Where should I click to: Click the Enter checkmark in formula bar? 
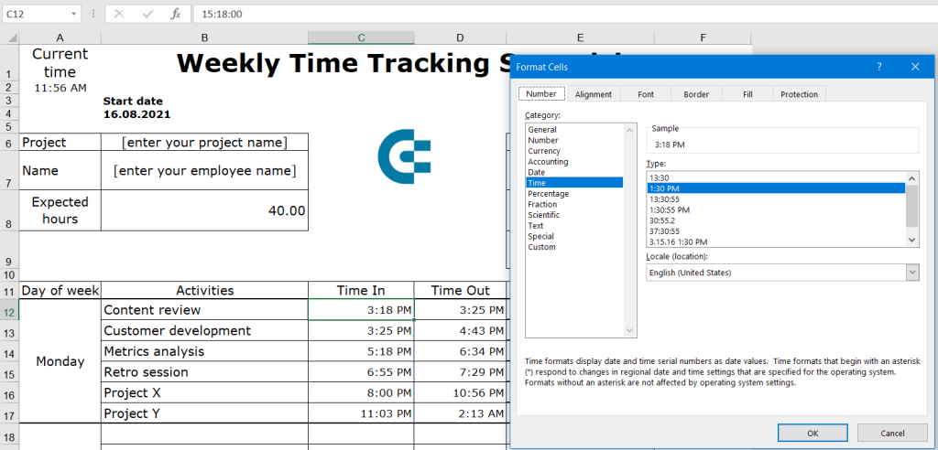147,15
